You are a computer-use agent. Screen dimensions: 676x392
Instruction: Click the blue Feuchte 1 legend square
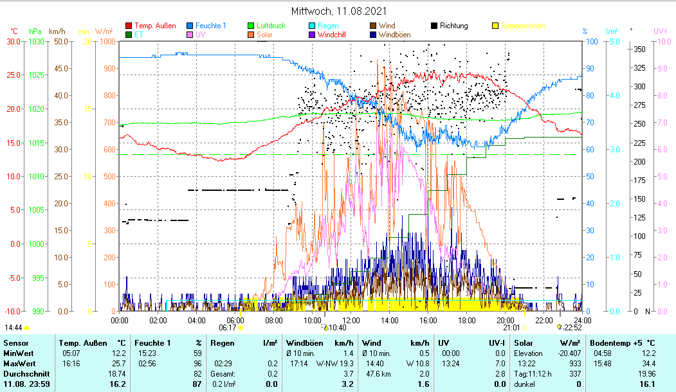(x=189, y=26)
